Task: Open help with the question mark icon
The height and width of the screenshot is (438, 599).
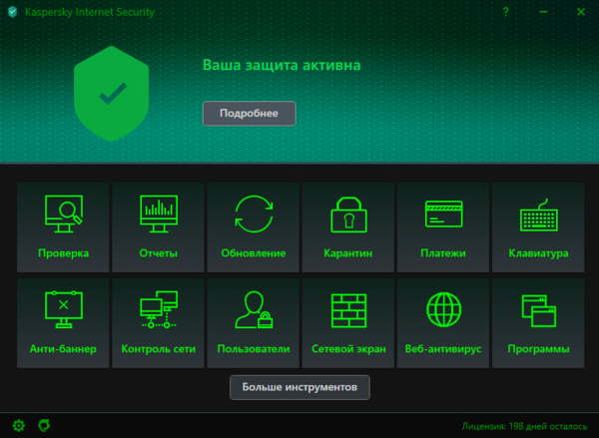Action: click(x=506, y=12)
